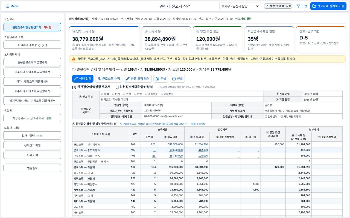Click the 742,500,000 총지급액 value for A01

pyautogui.click(x=175, y=144)
